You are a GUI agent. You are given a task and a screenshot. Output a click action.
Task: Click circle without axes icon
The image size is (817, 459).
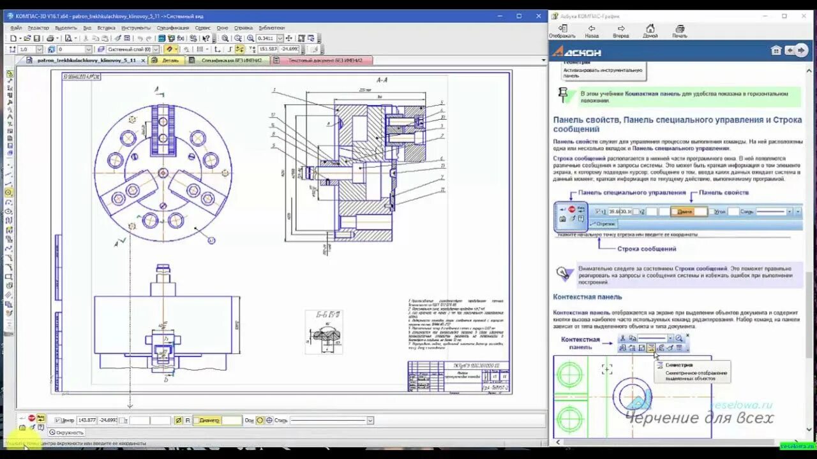click(x=260, y=420)
